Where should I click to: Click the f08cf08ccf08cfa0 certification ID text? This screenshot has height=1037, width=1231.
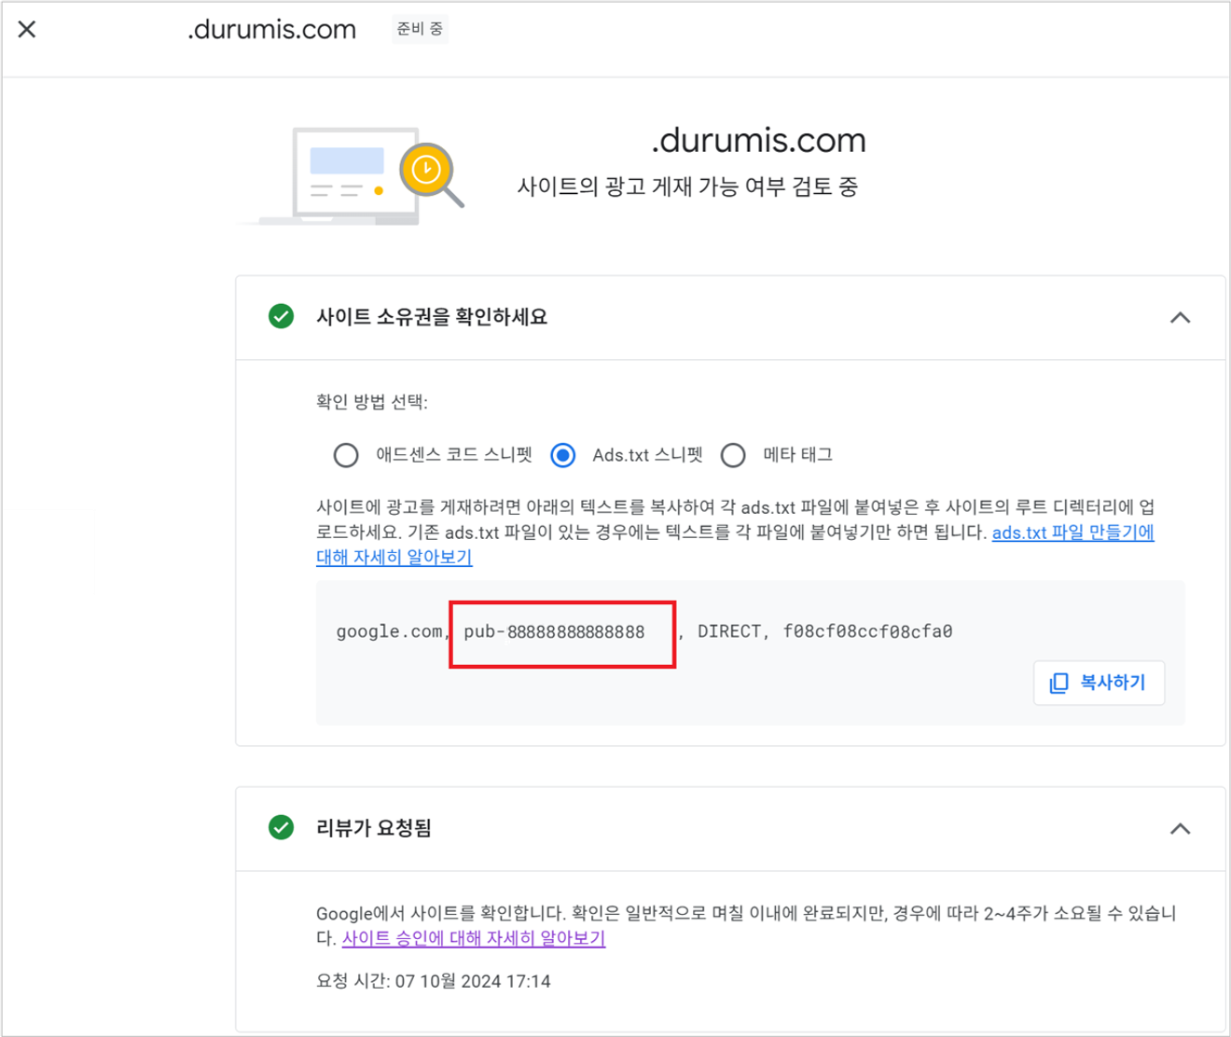coord(867,631)
